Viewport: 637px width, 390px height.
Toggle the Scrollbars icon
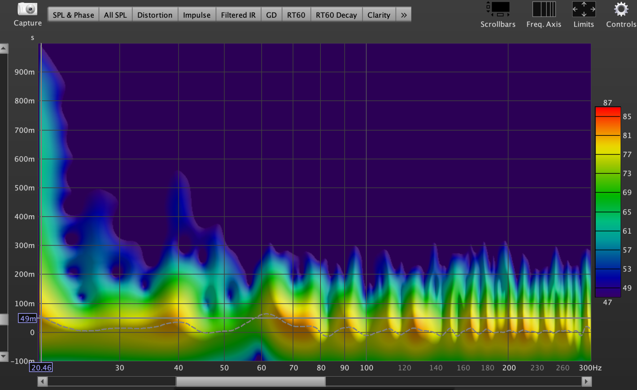click(498, 9)
